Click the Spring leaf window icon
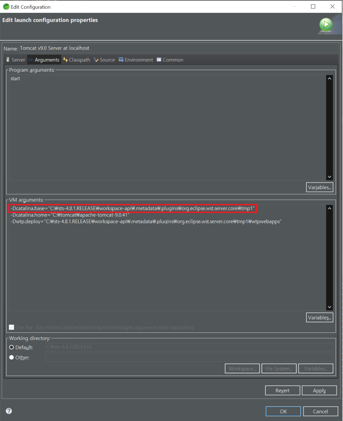The height and width of the screenshot is (421, 343). pos(6,7)
